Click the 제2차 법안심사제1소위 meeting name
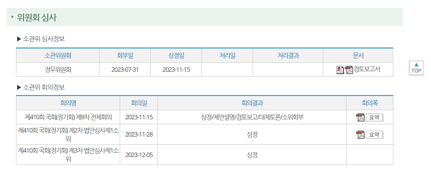431x191 pixels. 68,134
